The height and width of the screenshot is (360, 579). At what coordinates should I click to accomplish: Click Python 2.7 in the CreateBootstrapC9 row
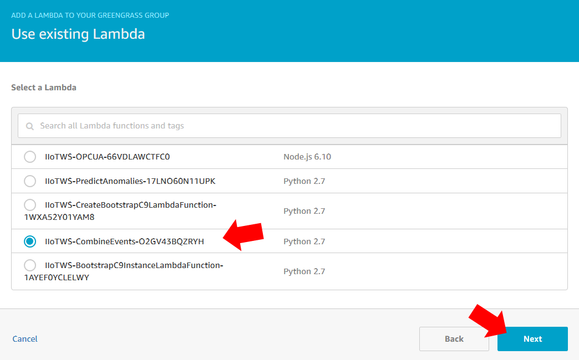tap(304, 211)
